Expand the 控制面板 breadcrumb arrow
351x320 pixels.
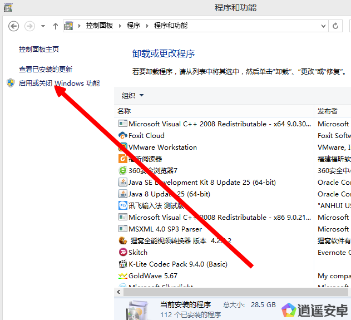(x=120, y=26)
